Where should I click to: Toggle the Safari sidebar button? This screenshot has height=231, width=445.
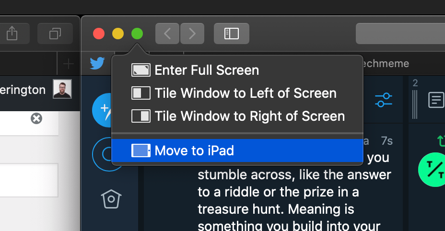coord(231,34)
